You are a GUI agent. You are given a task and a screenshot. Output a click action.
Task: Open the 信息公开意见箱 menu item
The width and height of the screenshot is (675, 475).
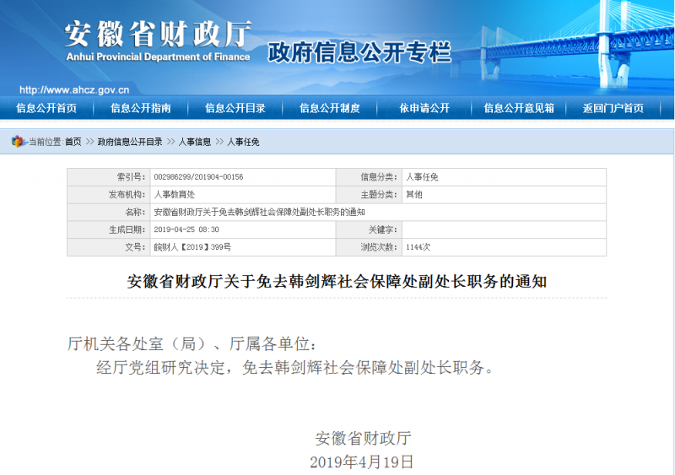coord(519,108)
